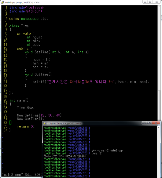Click 'using namespace std;' line
Screen dimensions: 162x178
click(29, 19)
